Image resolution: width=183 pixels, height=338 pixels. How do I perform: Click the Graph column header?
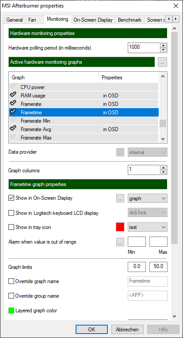(54, 78)
